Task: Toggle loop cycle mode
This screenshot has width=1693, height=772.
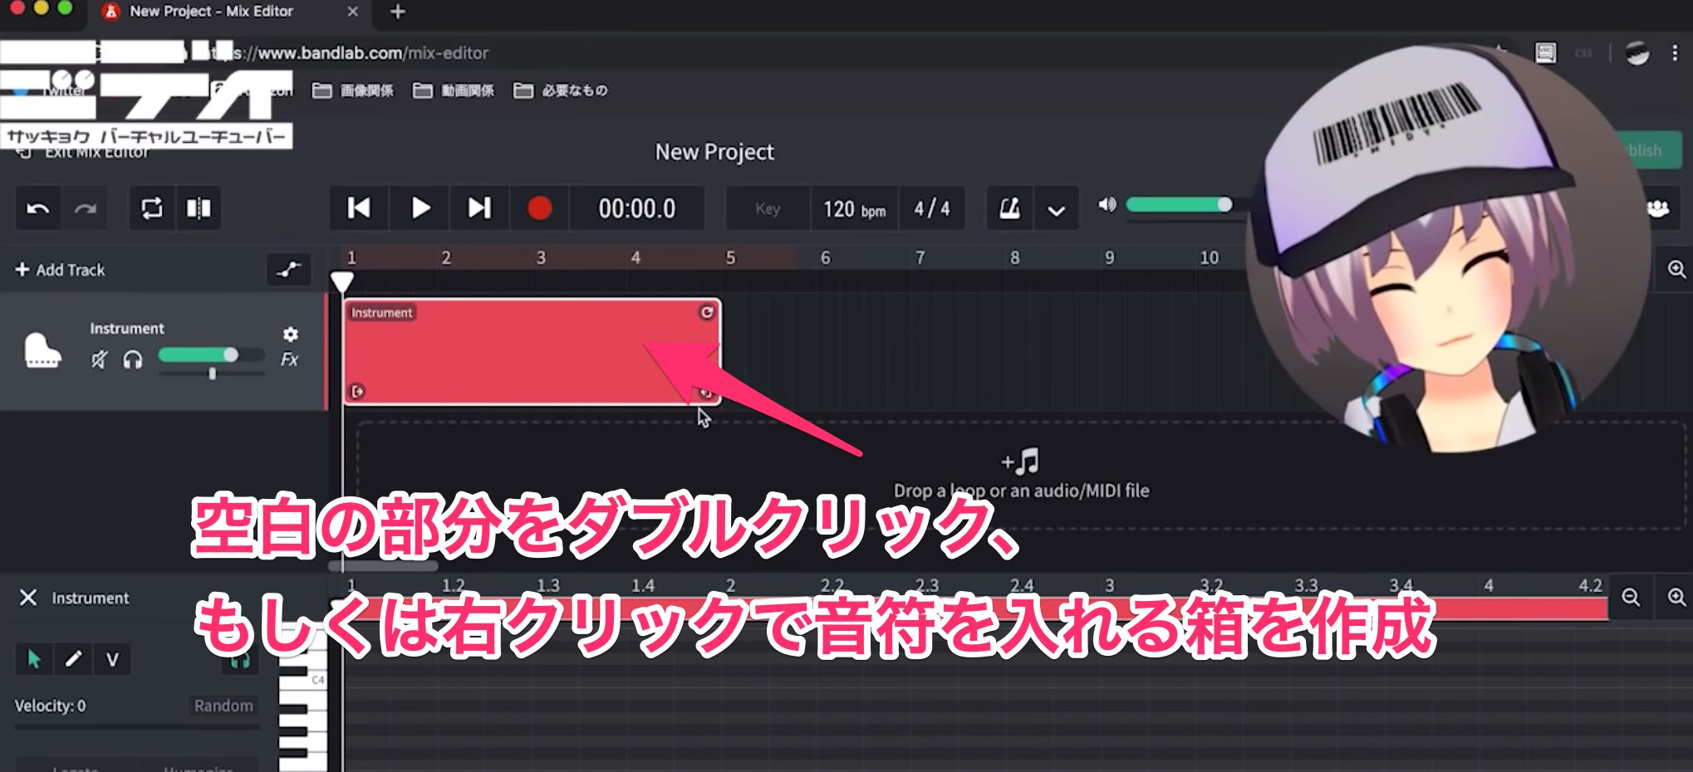Action: coord(152,208)
